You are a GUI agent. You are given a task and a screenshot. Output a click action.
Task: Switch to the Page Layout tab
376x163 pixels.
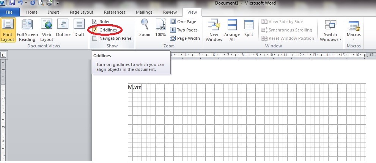coord(81,12)
